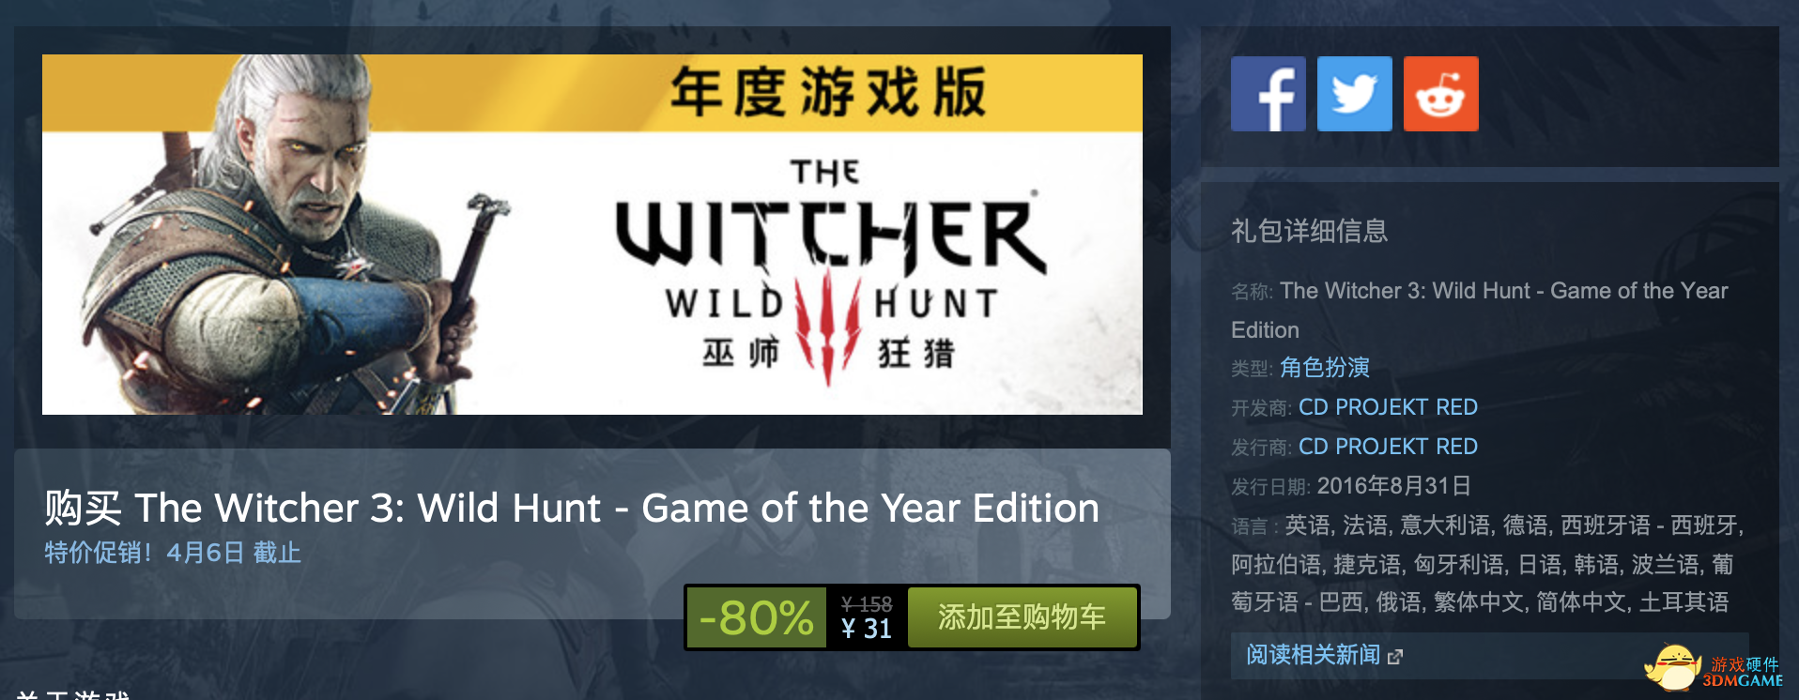Share on Reddit using alien icon
Screen dimensions: 1799x700
coord(1440,94)
